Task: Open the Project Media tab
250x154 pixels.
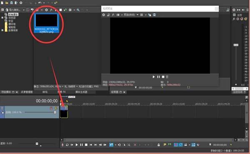Action: 6,92
